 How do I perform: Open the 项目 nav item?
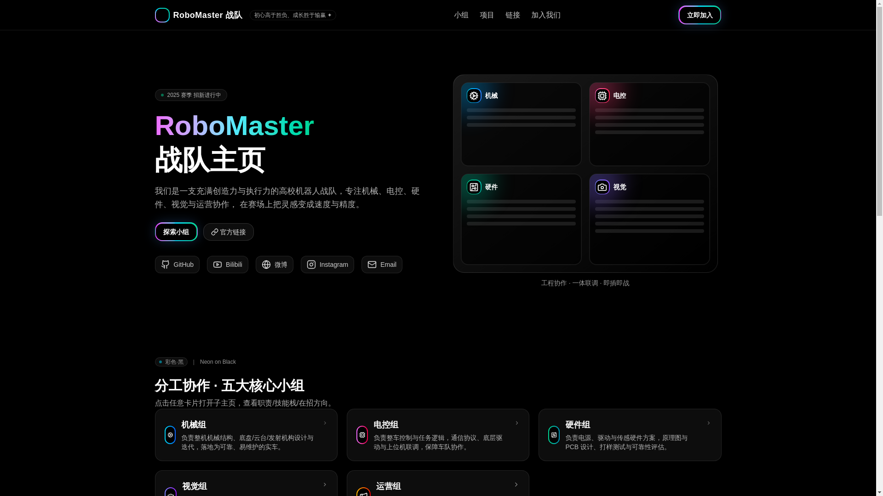coord(487,15)
